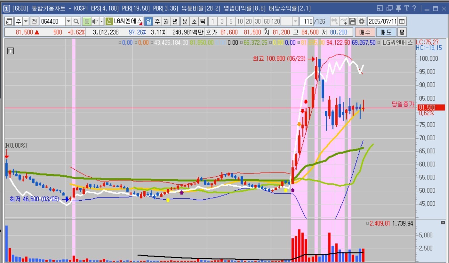Screen dimensions: 449x263
Task: Select the 1 interval button
Action: pos(213,21)
